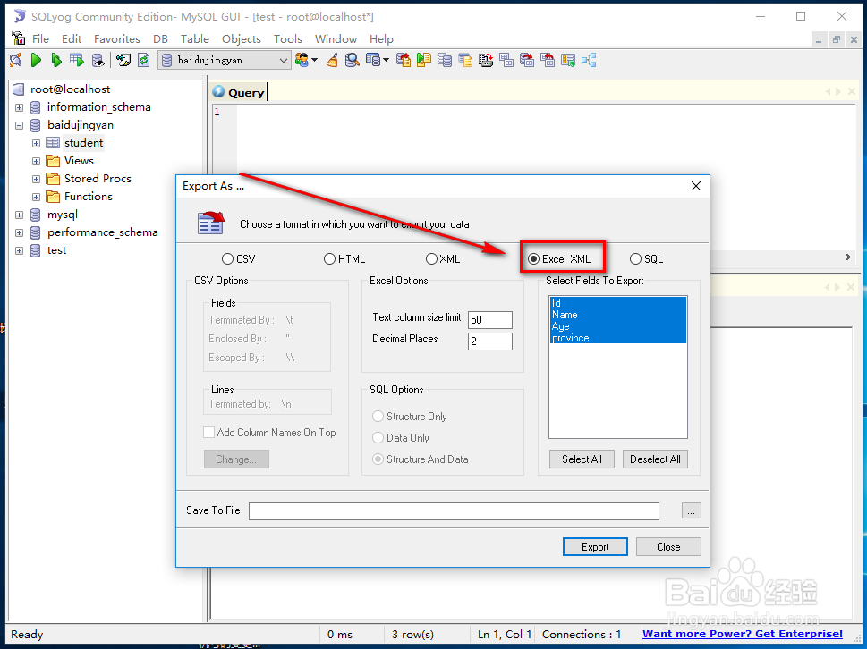Image resolution: width=867 pixels, height=649 pixels.
Task: Click the scheduled backup icon in toolbar
Action: [486, 60]
